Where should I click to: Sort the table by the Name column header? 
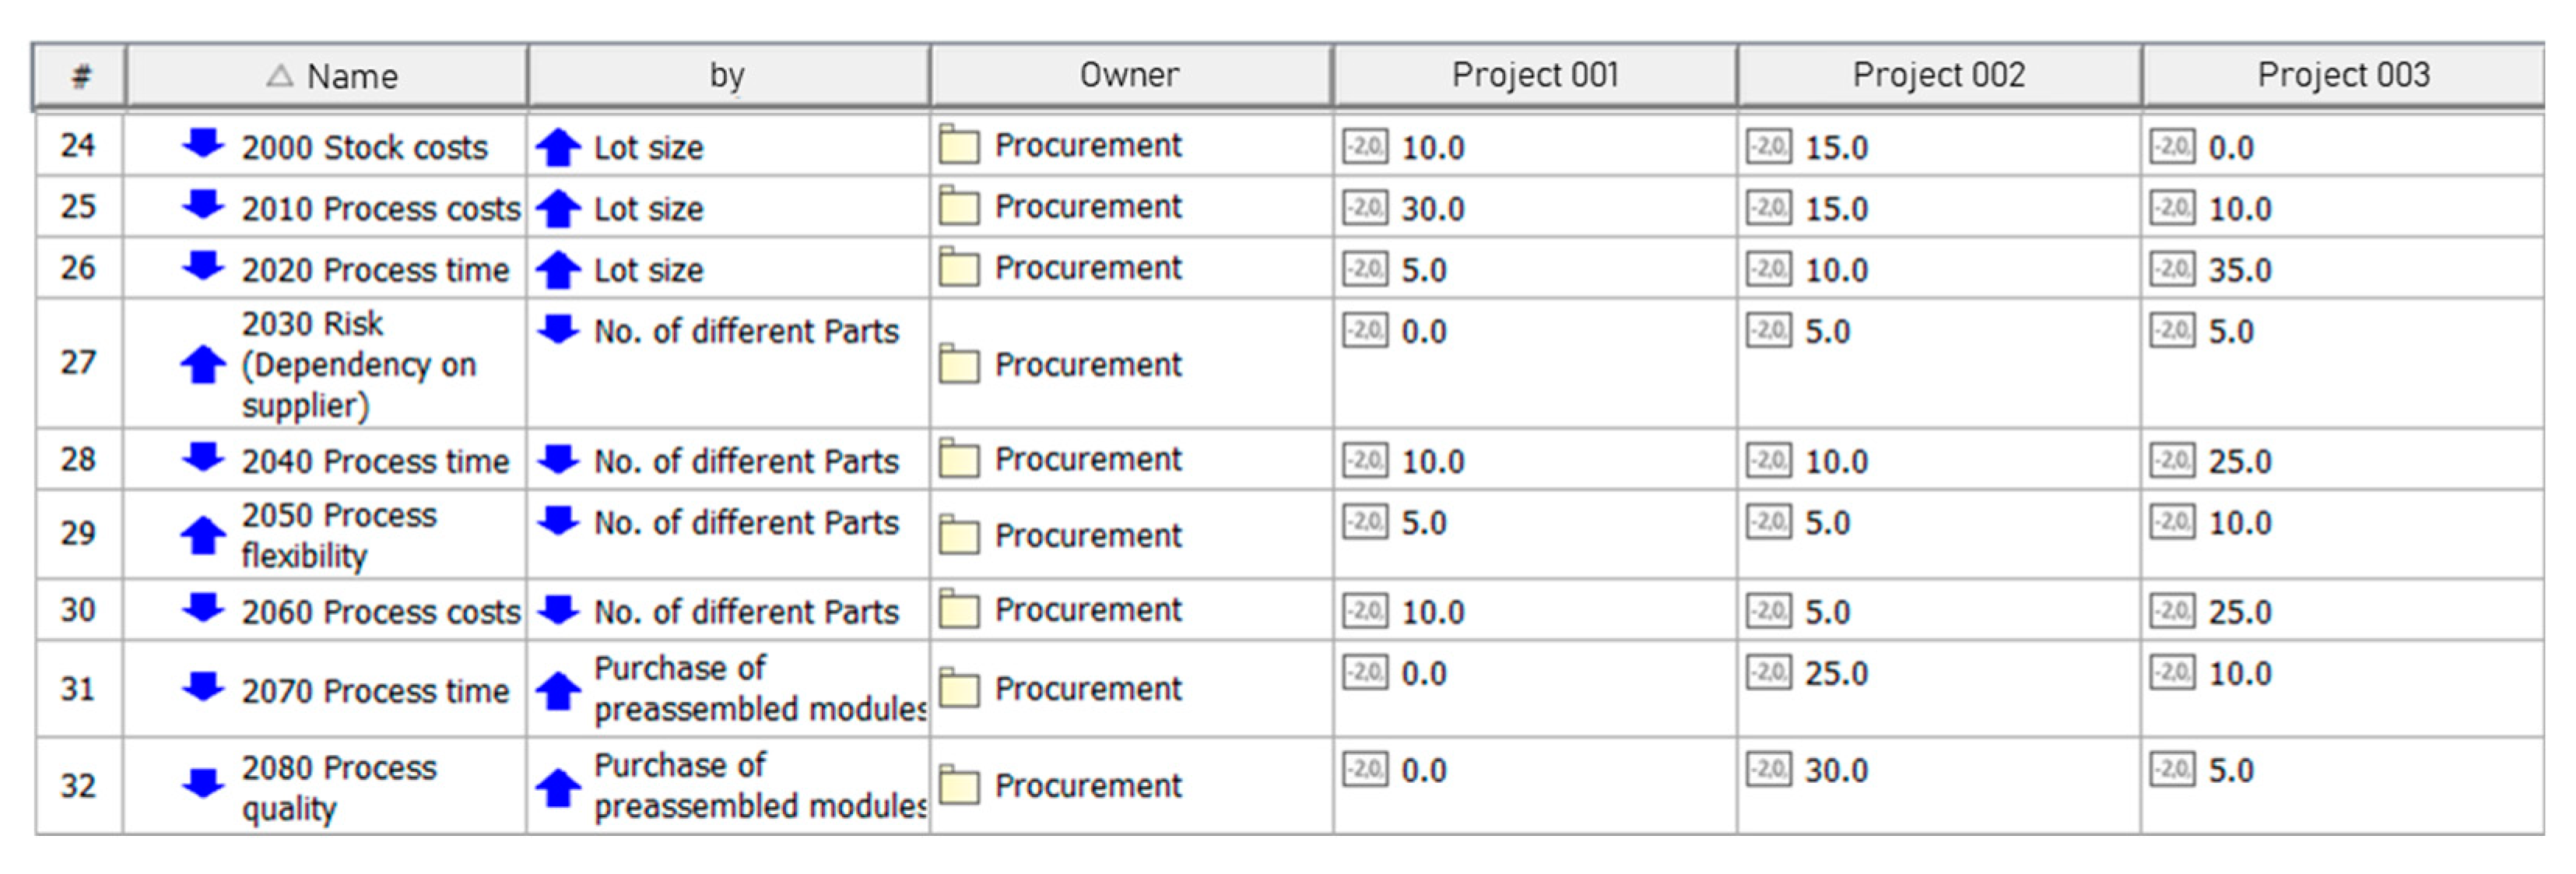[351, 76]
